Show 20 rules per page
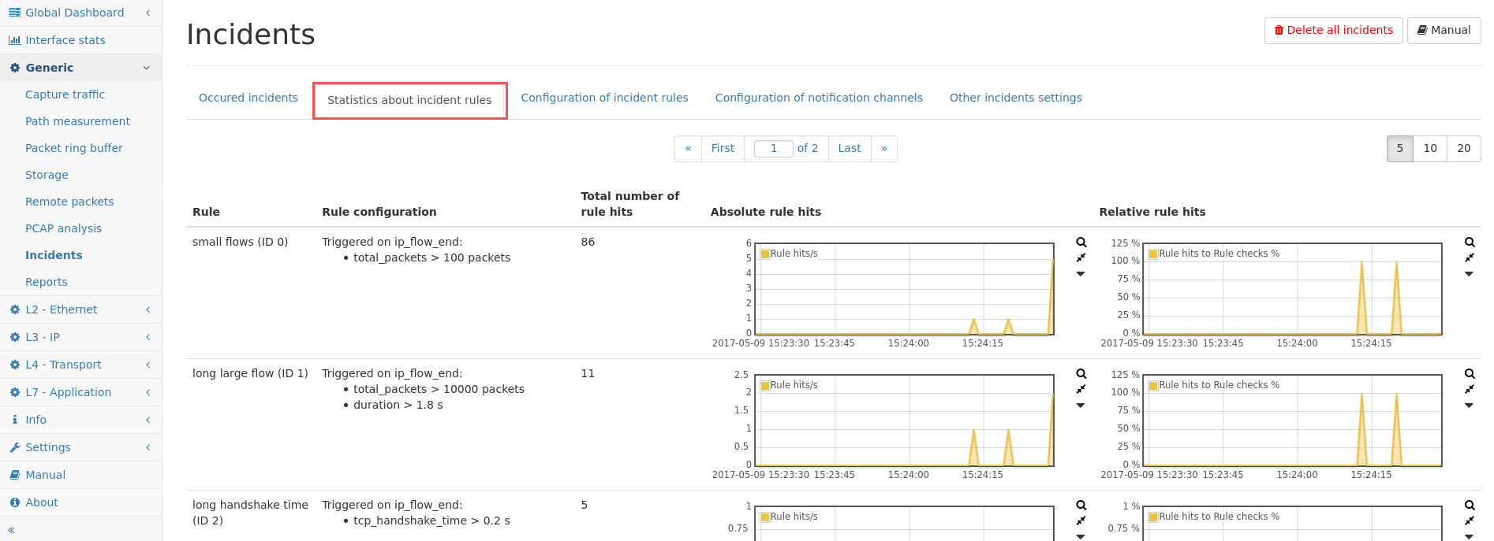Viewport: 1494px width, 541px height. click(1464, 148)
